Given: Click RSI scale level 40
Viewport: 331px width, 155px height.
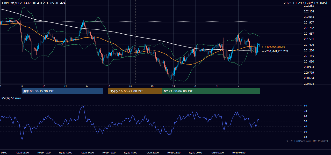Looking at the screenshot, I should 305,127.
